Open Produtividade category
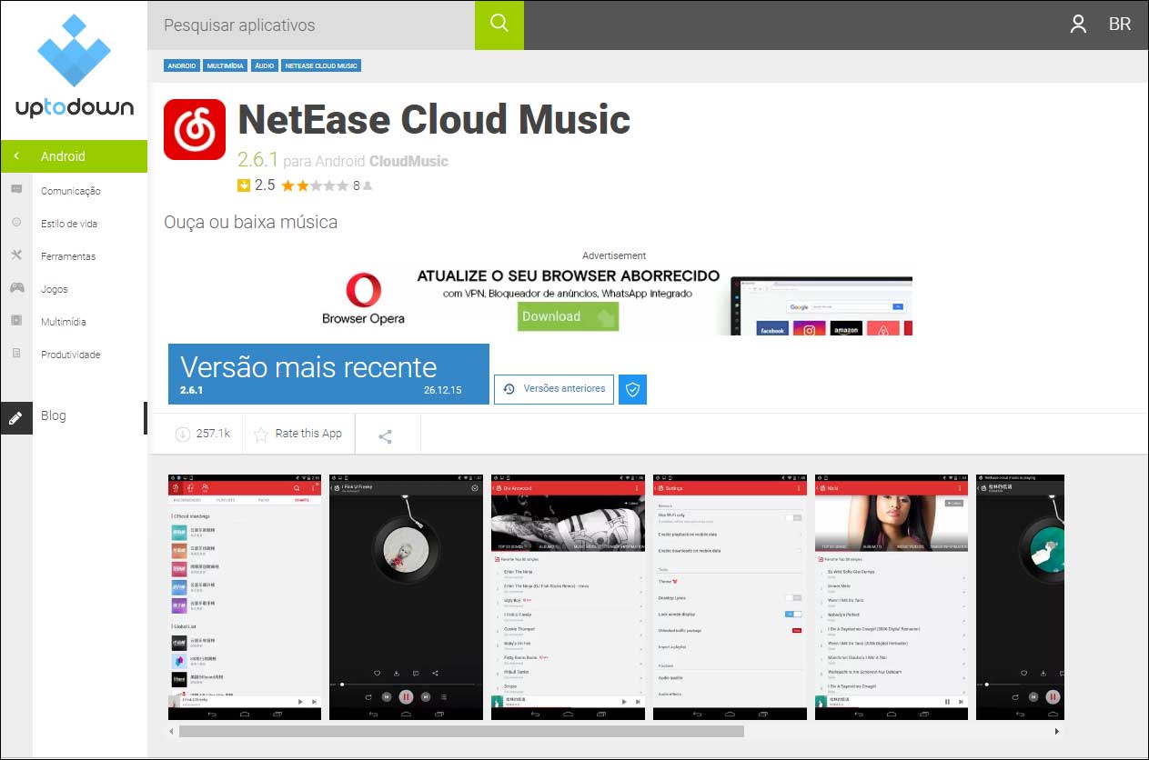Image resolution: width=1149 pixels, height=760 pixels. [x=71, y=355]
